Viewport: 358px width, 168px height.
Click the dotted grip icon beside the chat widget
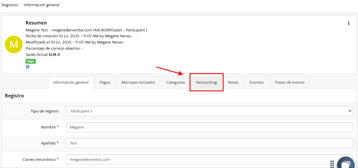pyautogui.click(x=332, y=163)
